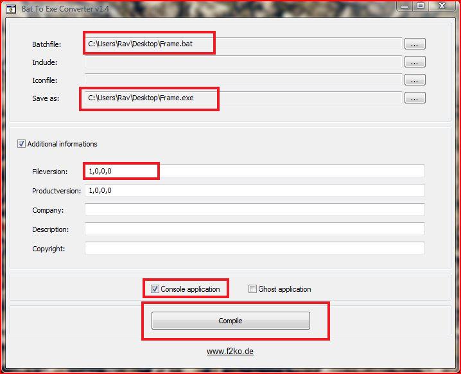
Task: Close the Bat To Exe Converter window
Action: click(442, 6)
